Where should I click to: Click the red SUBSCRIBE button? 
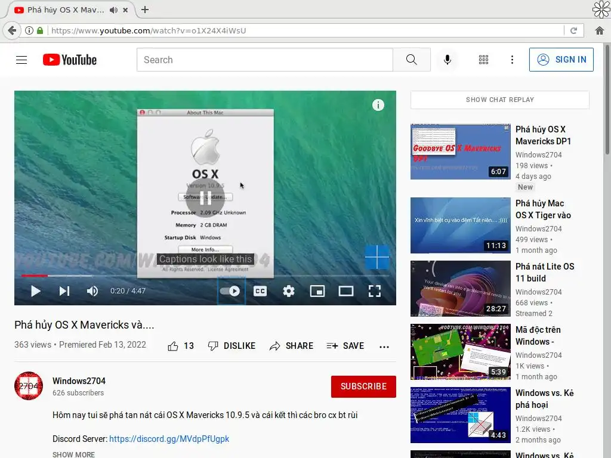tap(363, 386)
